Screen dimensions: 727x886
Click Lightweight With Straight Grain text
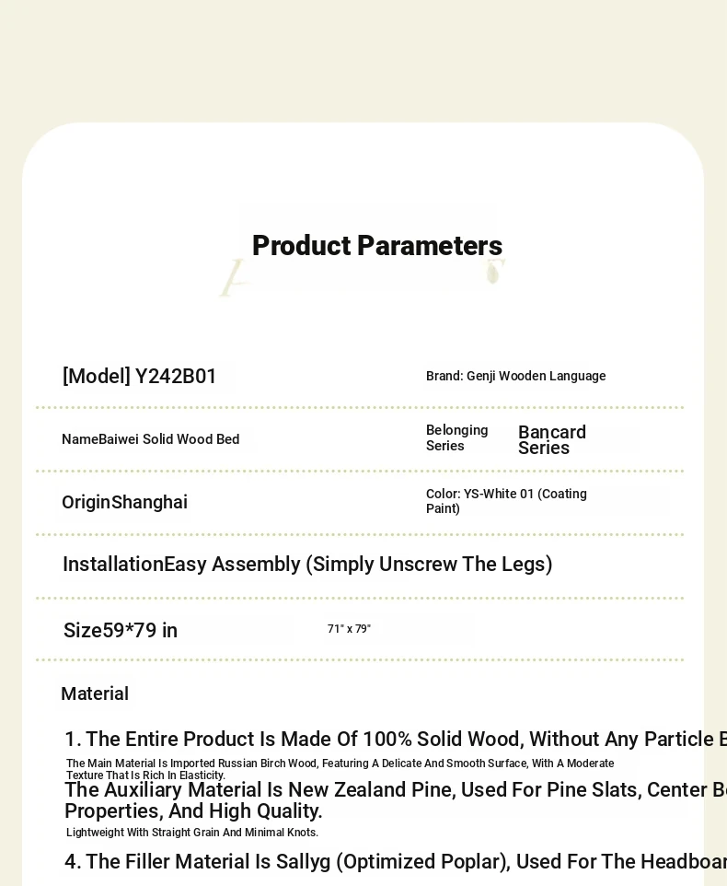(192, 833)
